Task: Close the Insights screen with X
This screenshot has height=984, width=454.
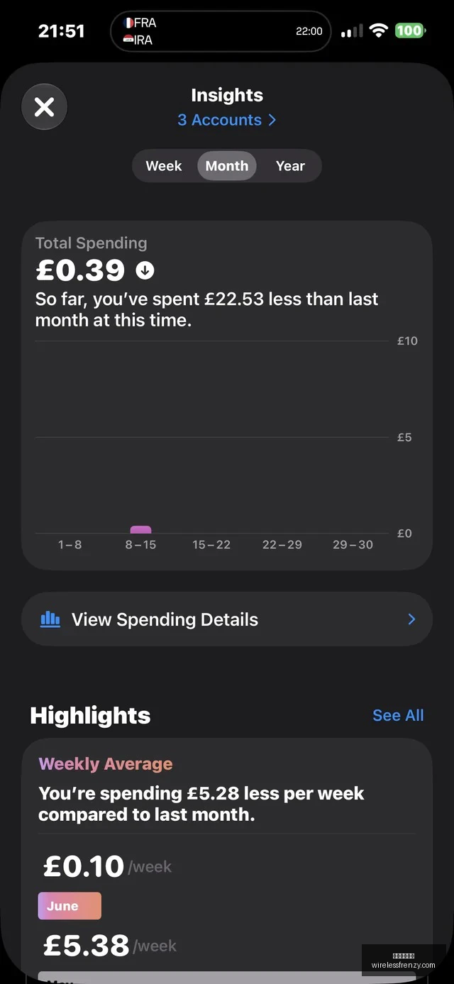Action: tap(44, 107)
